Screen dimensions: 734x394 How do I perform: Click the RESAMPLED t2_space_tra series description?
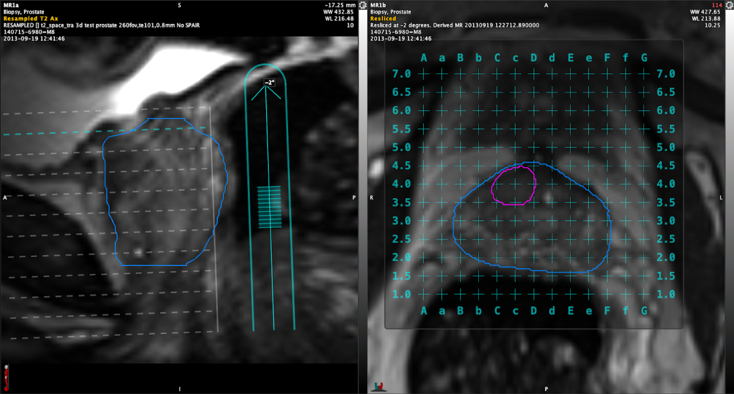click(102, 25)
